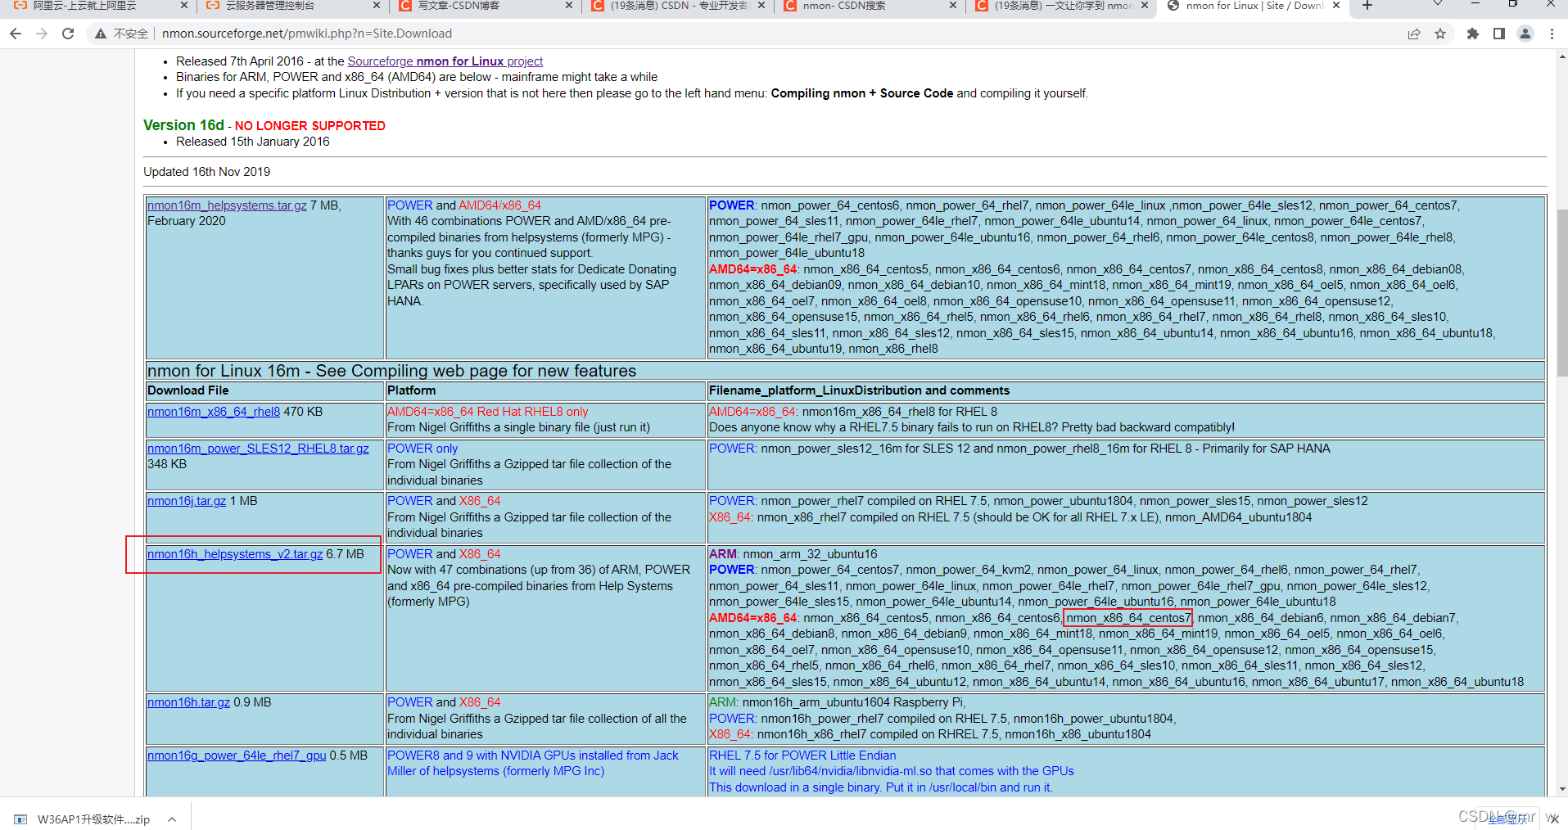Select 'Compiling nmon + Source Code' bold text

862,93
